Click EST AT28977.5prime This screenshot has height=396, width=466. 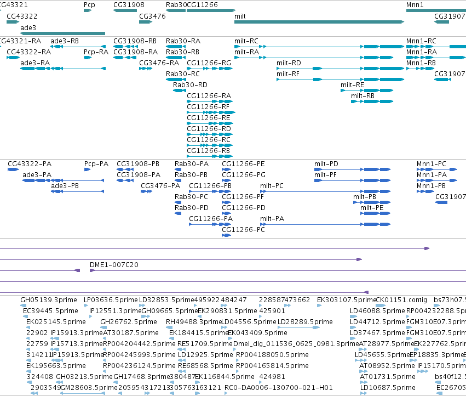(387, 344)
